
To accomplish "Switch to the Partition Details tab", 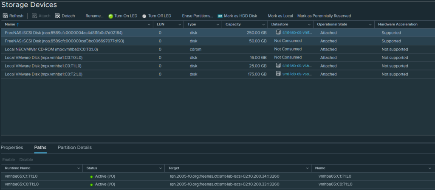I will tap(75, 147).
